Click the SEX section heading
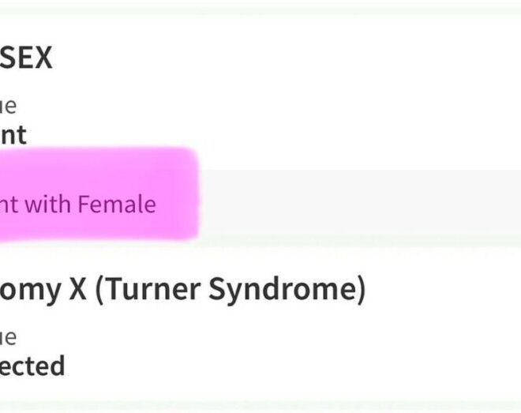The height and width of the screenshot is (413, 521). 26,58
